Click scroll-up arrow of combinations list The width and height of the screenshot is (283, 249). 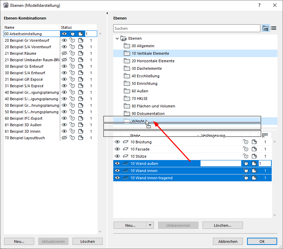(x=100, y=34)
